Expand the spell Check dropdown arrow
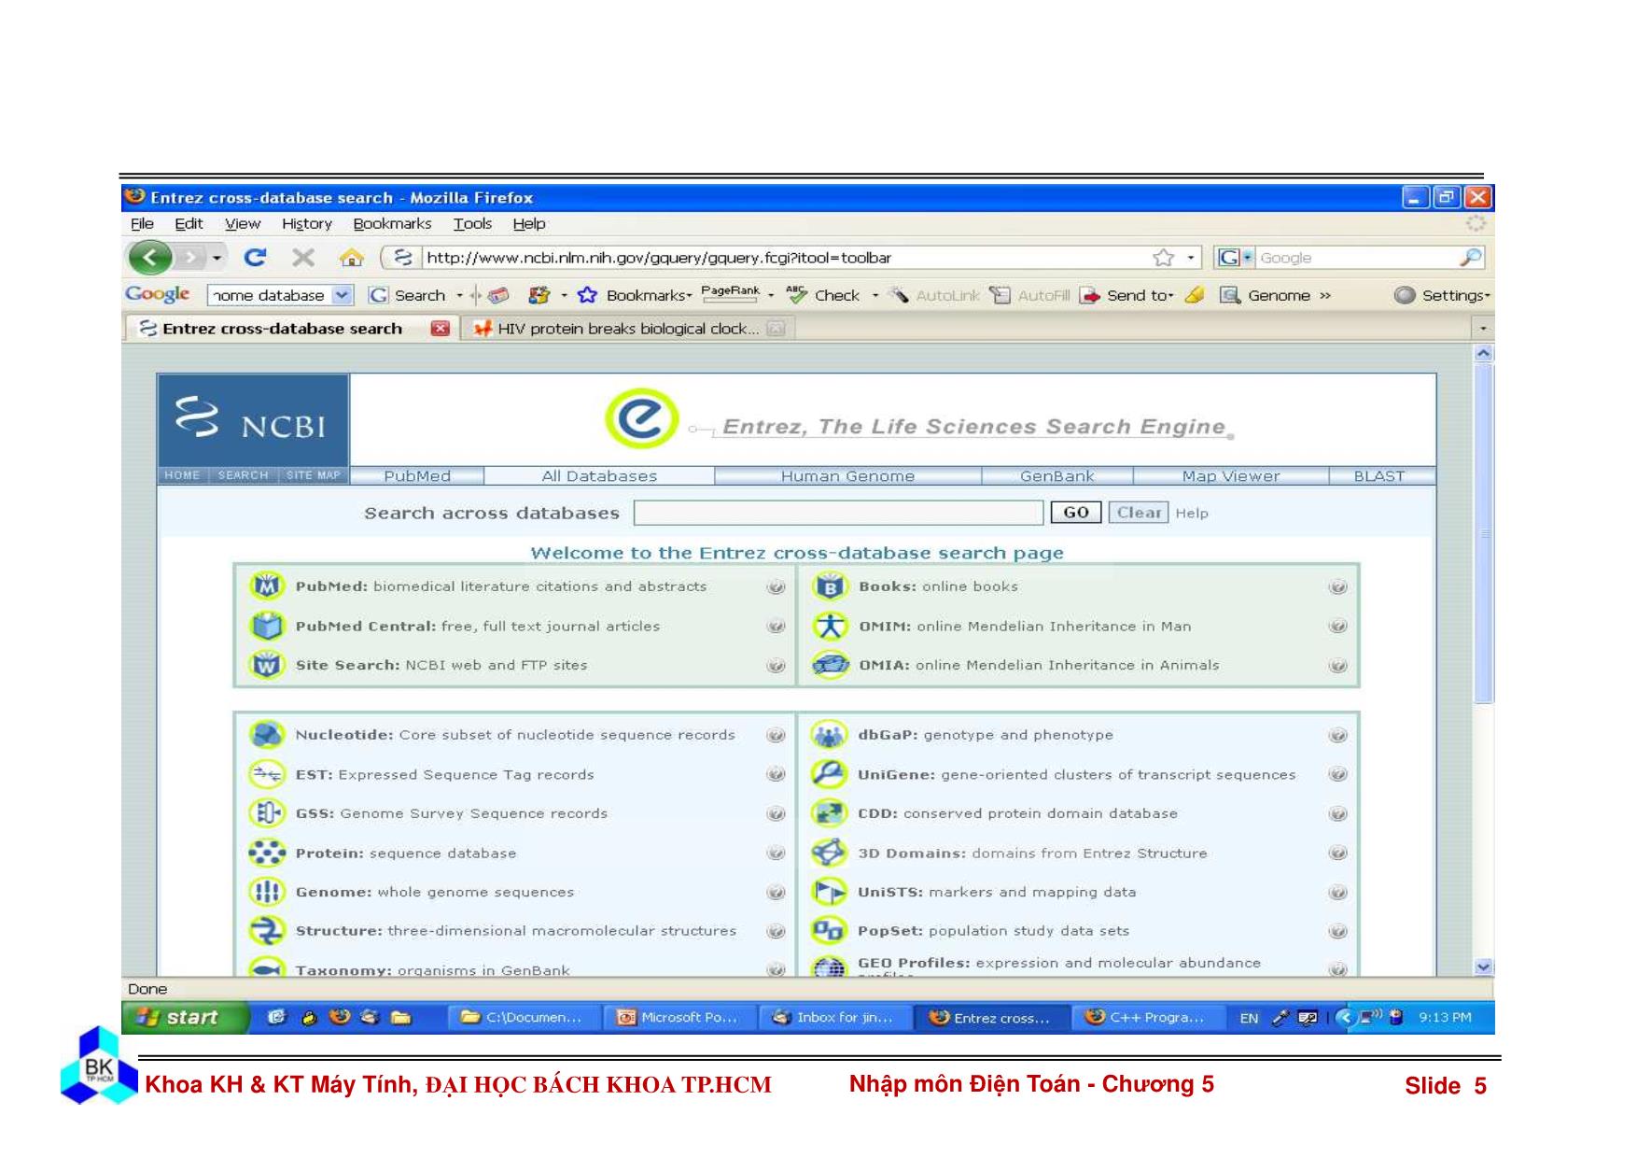 [x=874, y=295]
